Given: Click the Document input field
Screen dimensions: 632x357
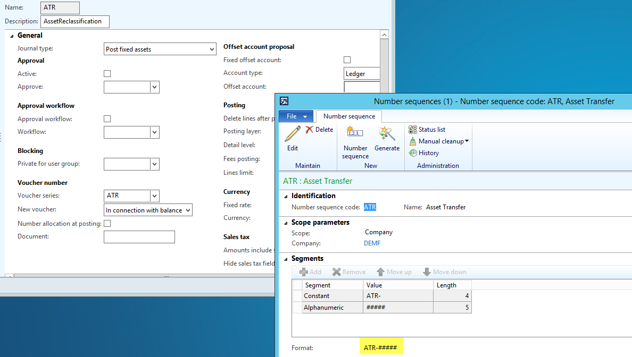Looking at the screenshot, I should [x=139, y=237].
